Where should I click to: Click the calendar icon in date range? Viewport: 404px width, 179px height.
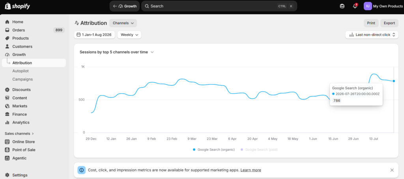click(x=79, y=35)
